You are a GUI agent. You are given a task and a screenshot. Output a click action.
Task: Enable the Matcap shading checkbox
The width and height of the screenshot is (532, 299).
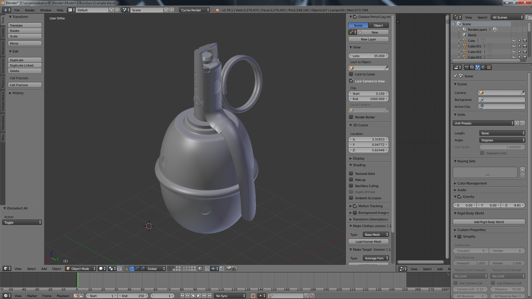pos(351,180)
